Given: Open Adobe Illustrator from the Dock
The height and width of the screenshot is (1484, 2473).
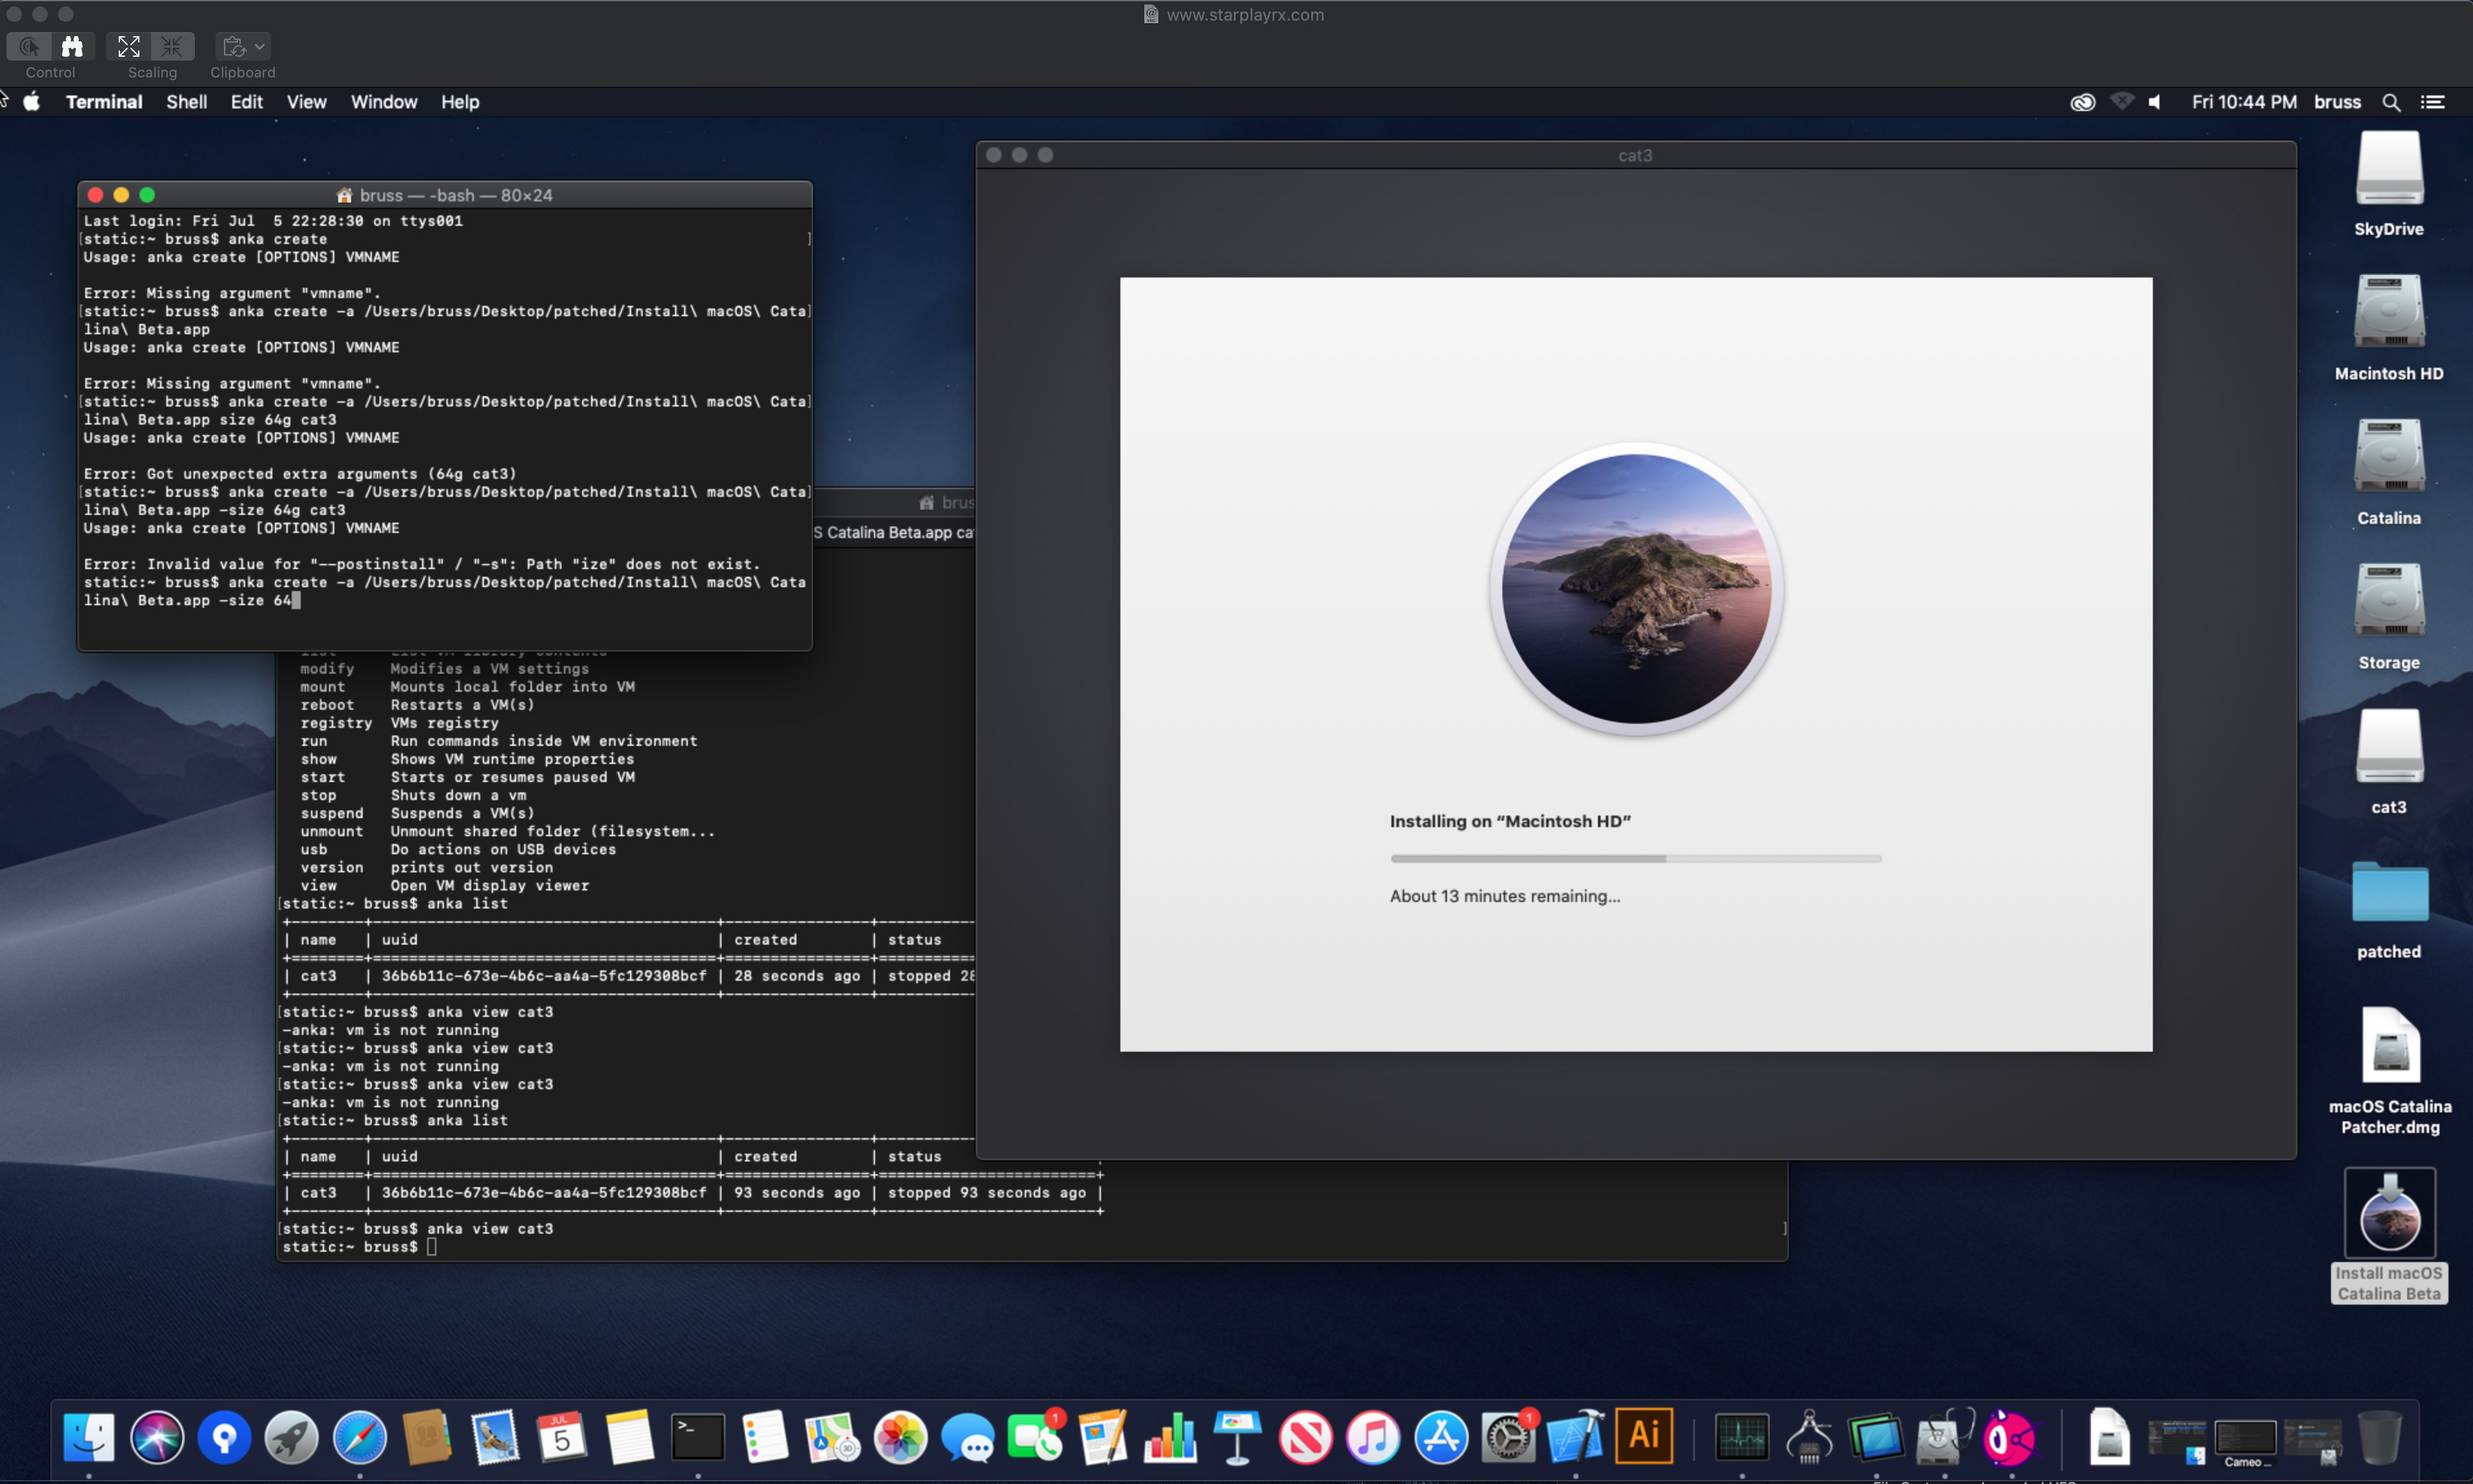Looking at the screenshot, I should [1644, 1438].
